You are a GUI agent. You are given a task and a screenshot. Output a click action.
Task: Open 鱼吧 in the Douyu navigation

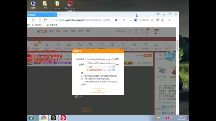coord(88,31)
